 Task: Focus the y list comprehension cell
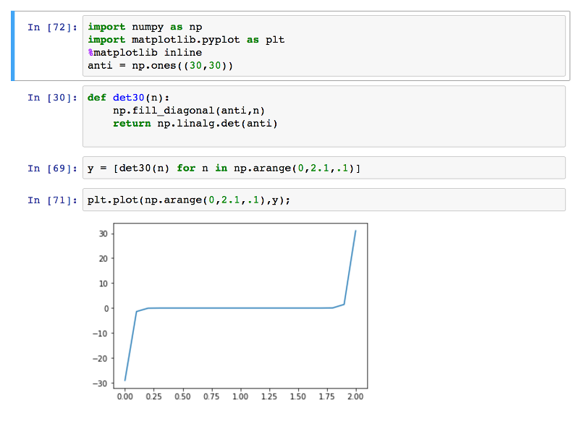[x=324, y=168]
